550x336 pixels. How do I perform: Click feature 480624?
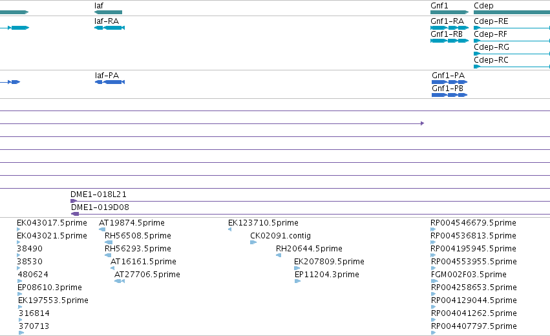[33, 275]
